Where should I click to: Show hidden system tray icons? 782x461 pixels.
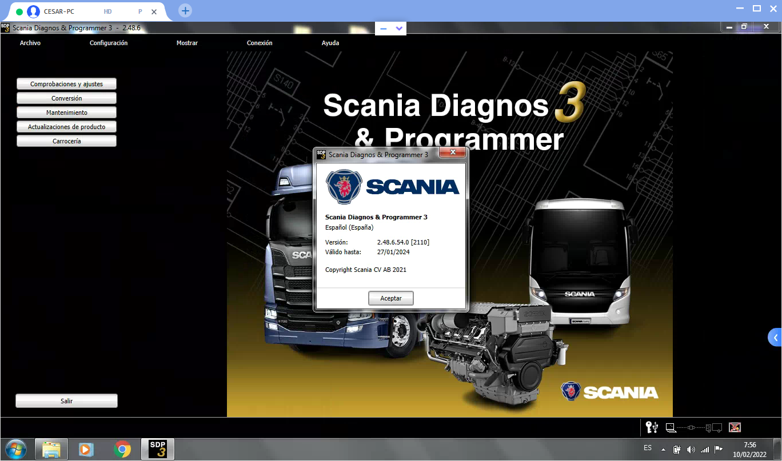664,449
